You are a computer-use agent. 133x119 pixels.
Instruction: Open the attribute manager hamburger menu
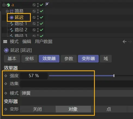(x=5, y=42)
